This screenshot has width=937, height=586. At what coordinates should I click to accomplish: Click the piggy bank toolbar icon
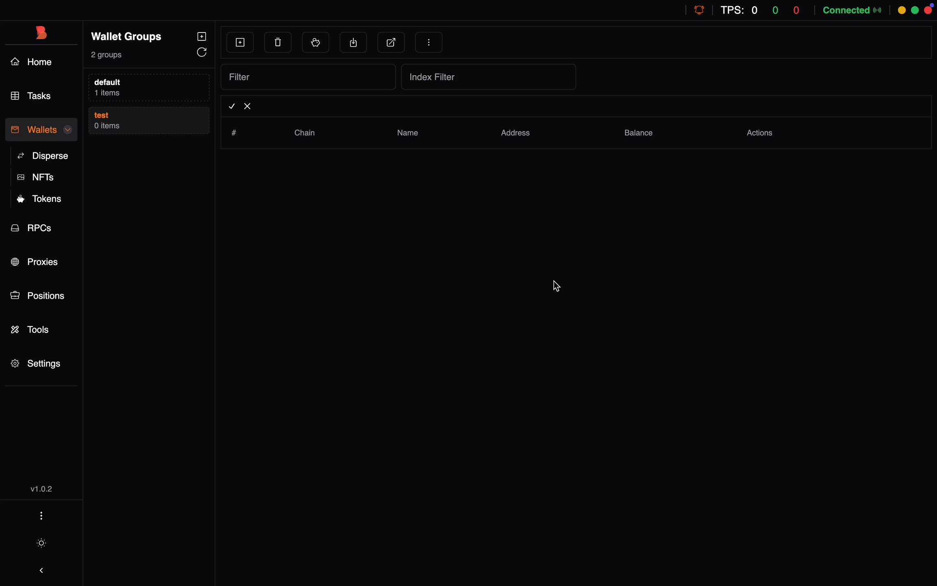click(x=316, y=42)
